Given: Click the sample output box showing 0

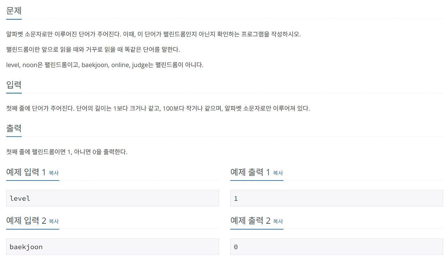Looking at the screenshot, I should click(337, 247).
